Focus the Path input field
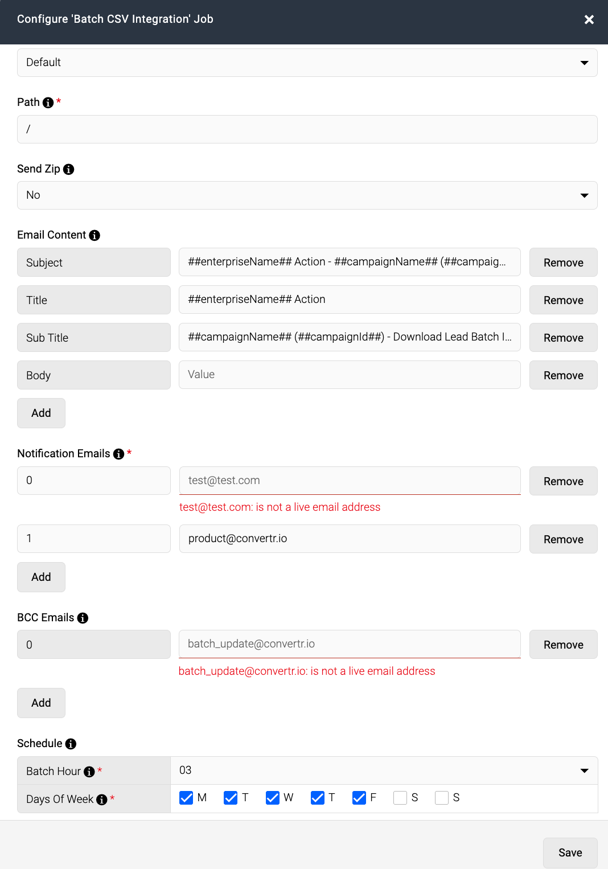608x869 pixels. click(x=307, y=129)
